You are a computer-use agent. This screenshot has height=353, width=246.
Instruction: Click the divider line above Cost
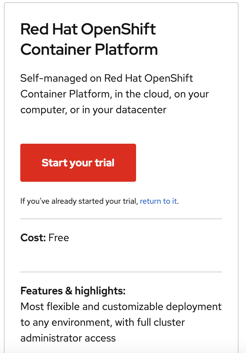[121, 218]
